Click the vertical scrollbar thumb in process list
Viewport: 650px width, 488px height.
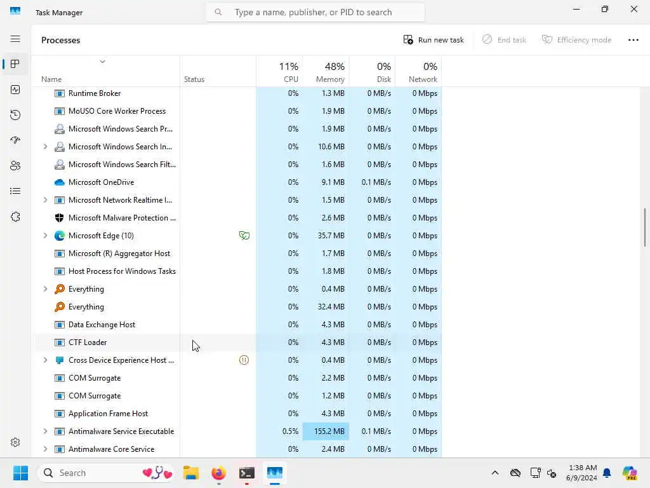click(645, 227)
